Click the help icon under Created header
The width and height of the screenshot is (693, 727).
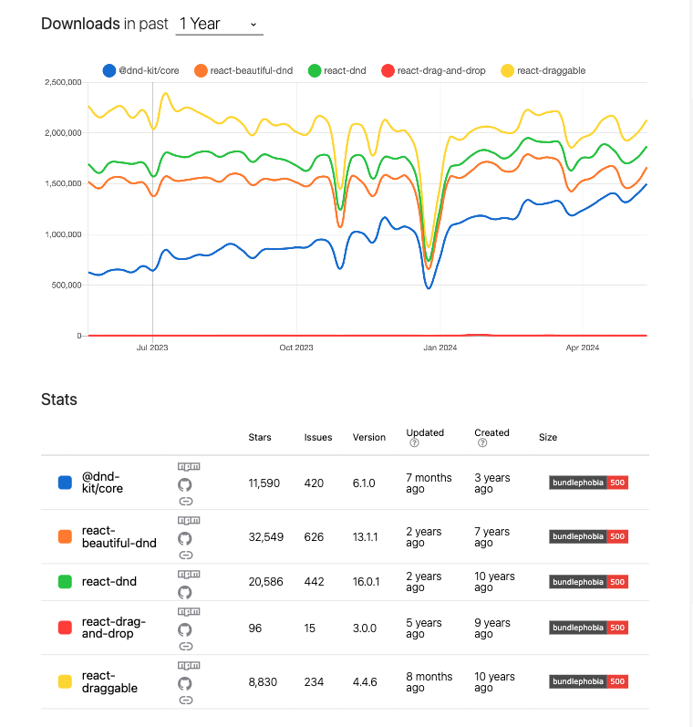[482, 442]
